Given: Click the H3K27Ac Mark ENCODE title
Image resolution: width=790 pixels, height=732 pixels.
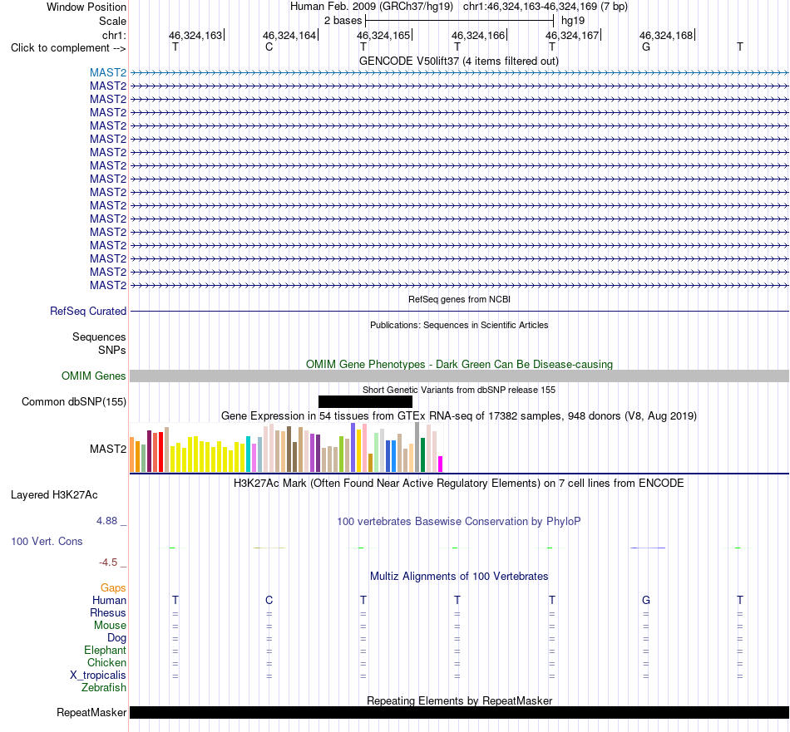Looking at the screenshot, I should click(x=459, y=484).
